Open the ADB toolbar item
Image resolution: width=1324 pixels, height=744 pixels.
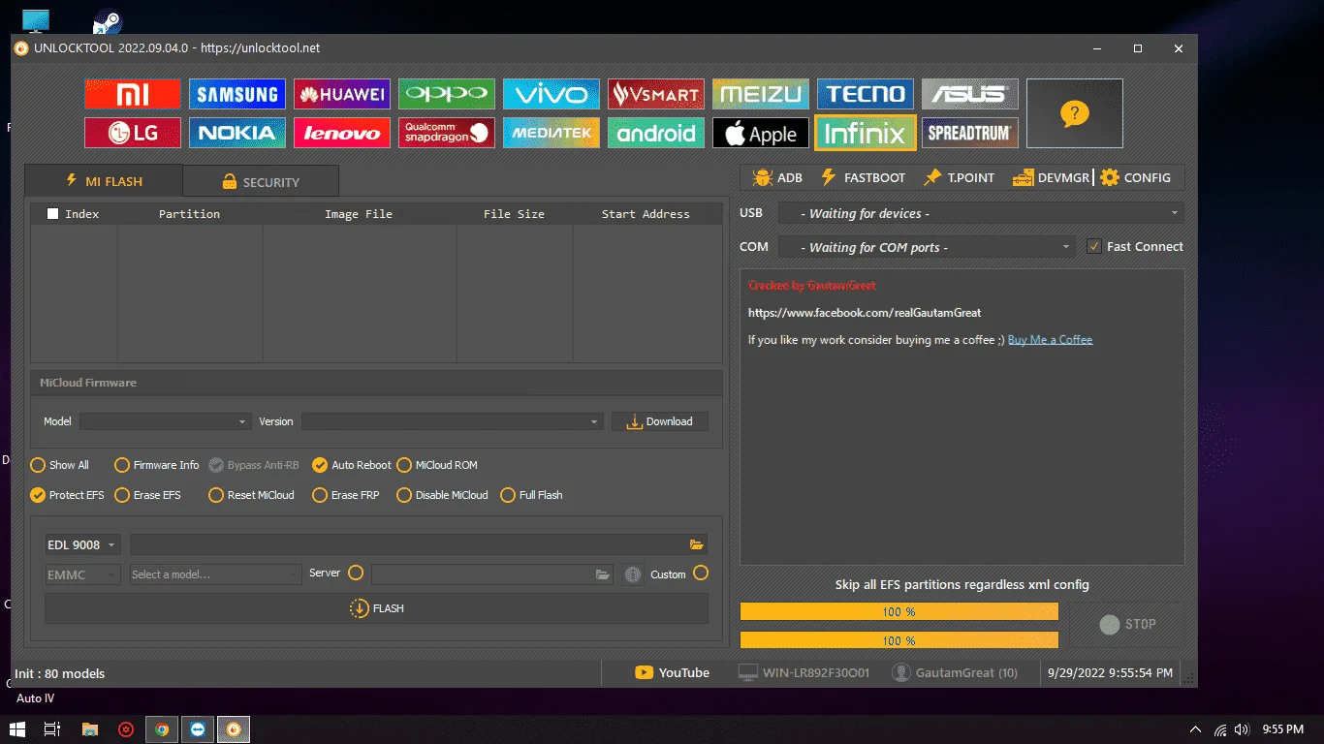tap(777, 177)
